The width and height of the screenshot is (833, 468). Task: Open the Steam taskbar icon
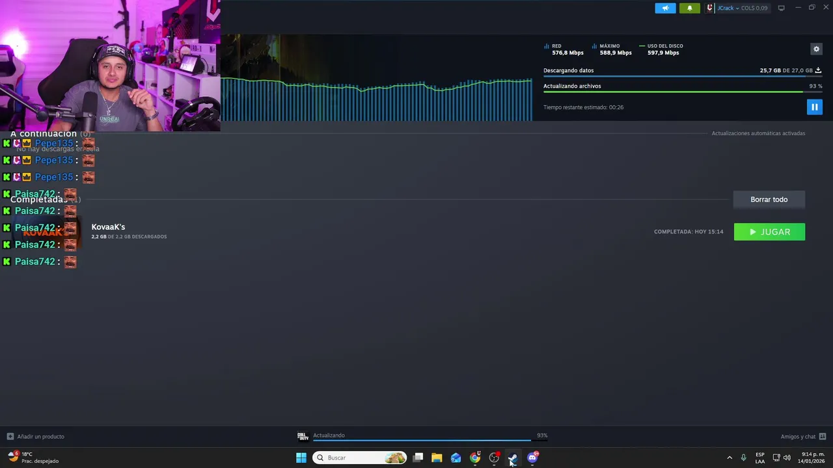pos(513,458)
